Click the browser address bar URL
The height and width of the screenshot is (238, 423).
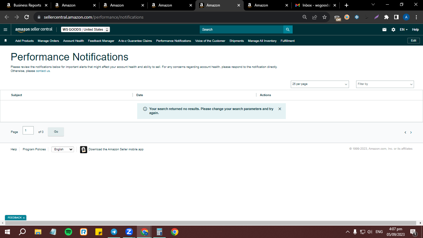pyautogui.click(x=94, y=17)
